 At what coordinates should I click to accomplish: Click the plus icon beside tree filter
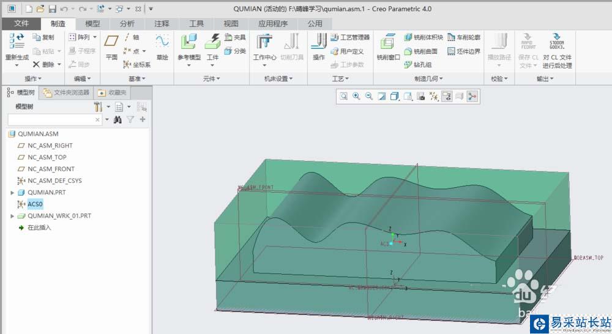[x=143, y=119]
